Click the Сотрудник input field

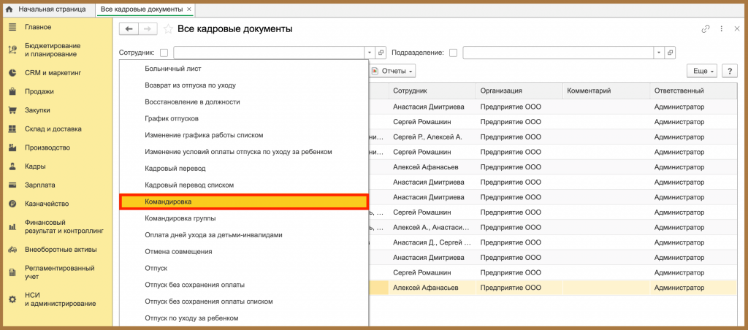[x=269, y=53]
